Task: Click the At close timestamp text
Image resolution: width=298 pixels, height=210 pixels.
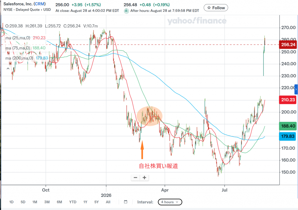Action: pyautogui.click(x=87, y=11)
